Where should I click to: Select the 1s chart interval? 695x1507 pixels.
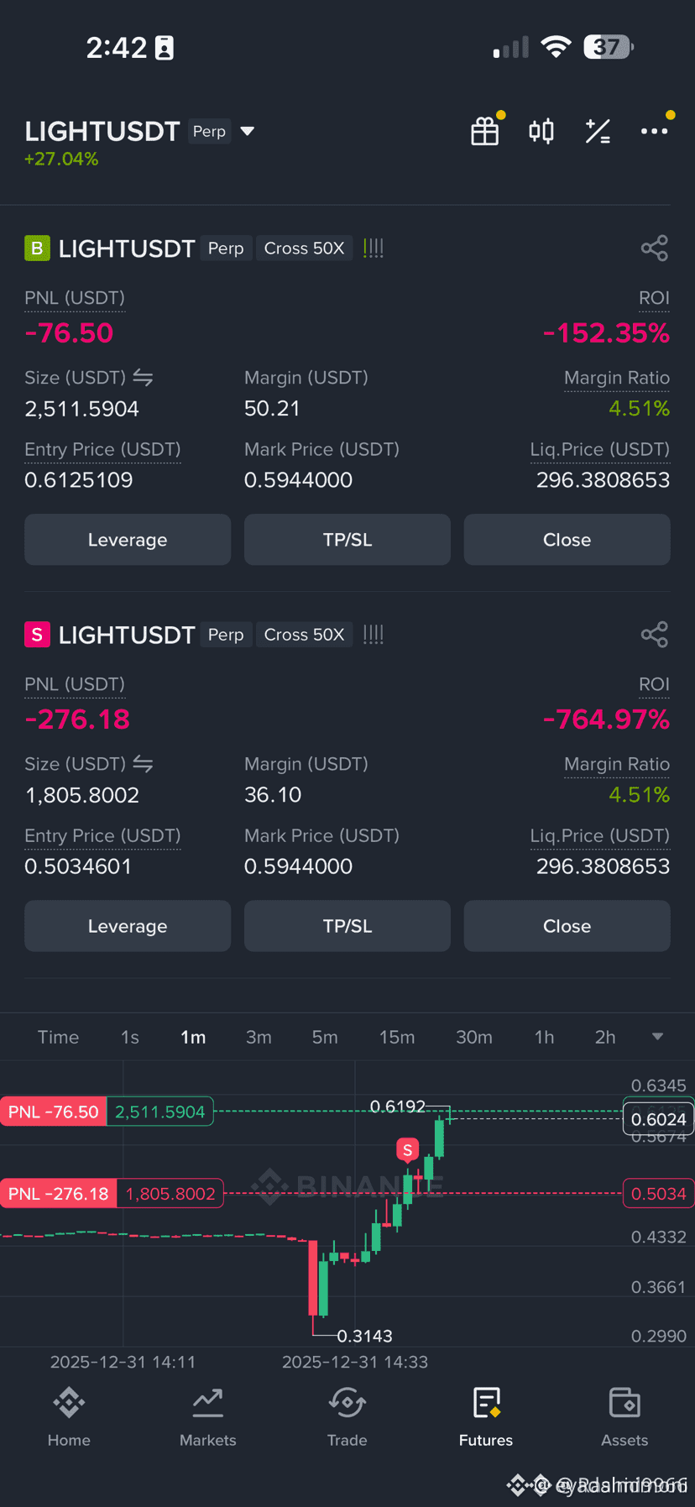[x=130, y=1037]
